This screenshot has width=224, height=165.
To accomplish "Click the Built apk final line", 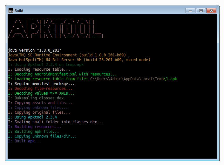I will coord(24,141).
